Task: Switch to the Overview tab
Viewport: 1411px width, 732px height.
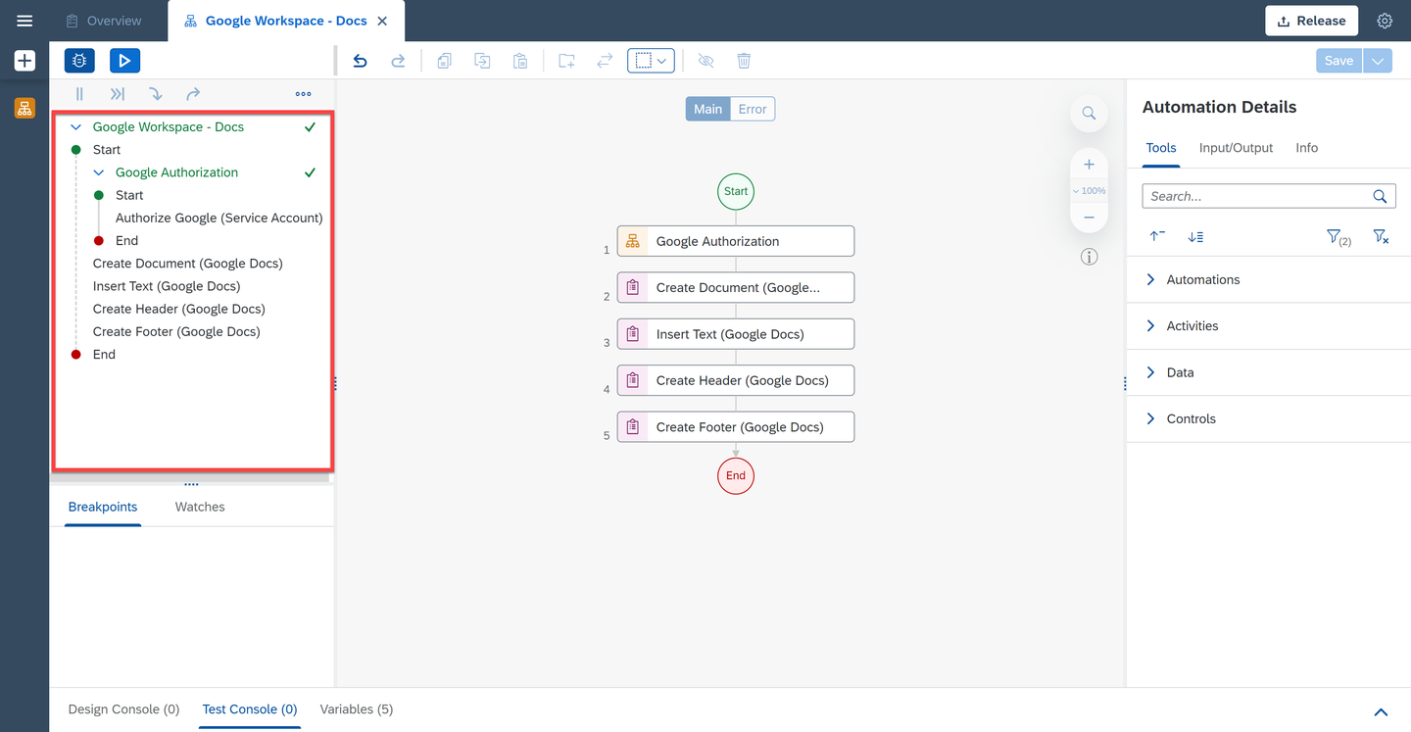Action: coord(104,21)
